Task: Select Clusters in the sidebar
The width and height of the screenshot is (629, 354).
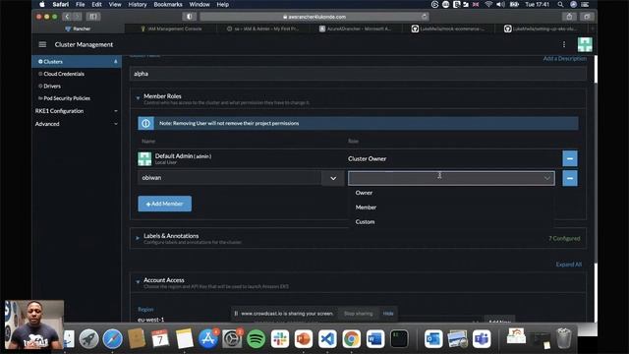Action: click(x=77, y=61)
